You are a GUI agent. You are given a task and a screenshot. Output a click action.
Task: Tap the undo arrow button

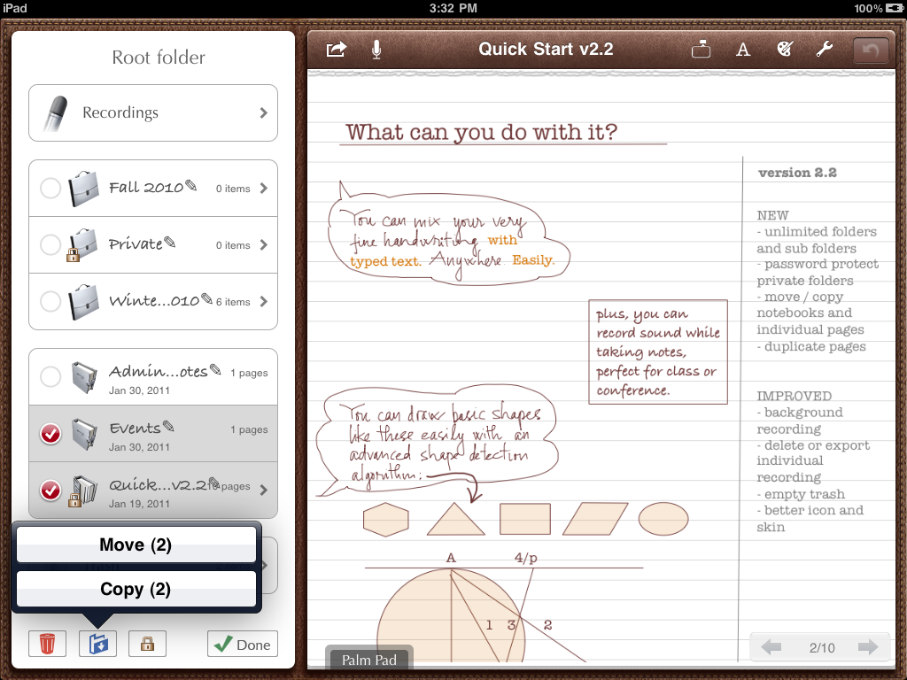tap(871, 50)
